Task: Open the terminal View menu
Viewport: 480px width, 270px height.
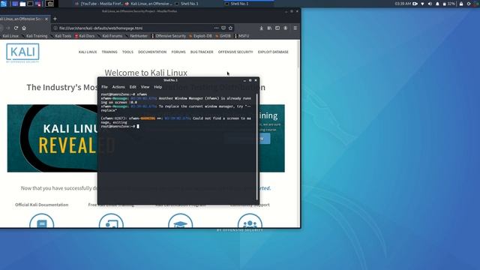Action: (145, 87)
